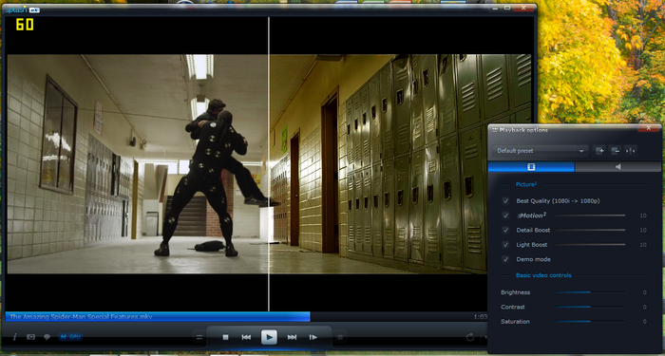Click the video file name text
The image size is (665, 356).
(x=81, y=316)
